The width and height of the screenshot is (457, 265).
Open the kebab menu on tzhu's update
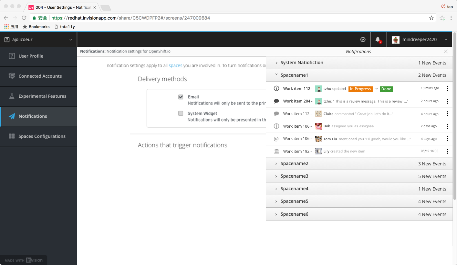(x=448, y=88)
